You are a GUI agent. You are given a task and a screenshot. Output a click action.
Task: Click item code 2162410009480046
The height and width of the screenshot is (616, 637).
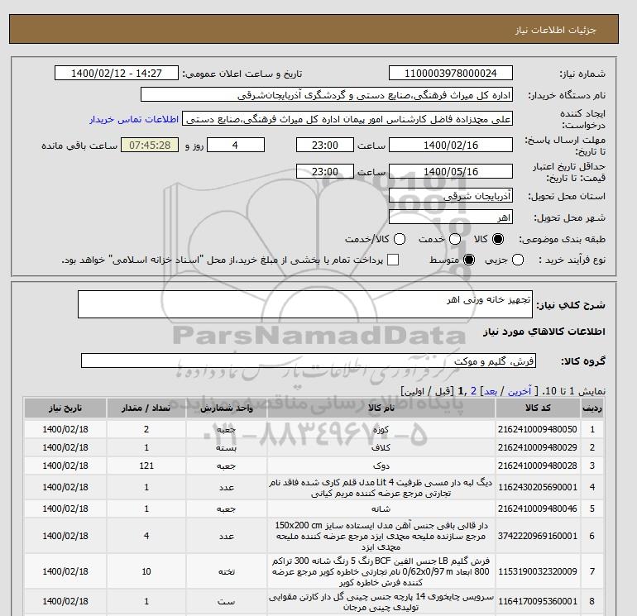pyautogui.click(x=538, y=509)
